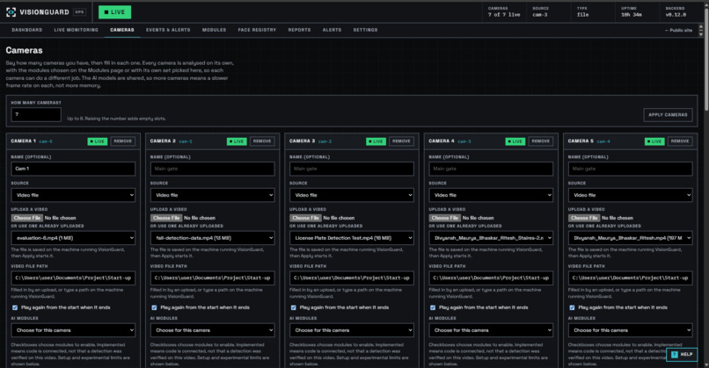Remove Camera 3
This screenshot has height=368, width=709.
point(401,141)
